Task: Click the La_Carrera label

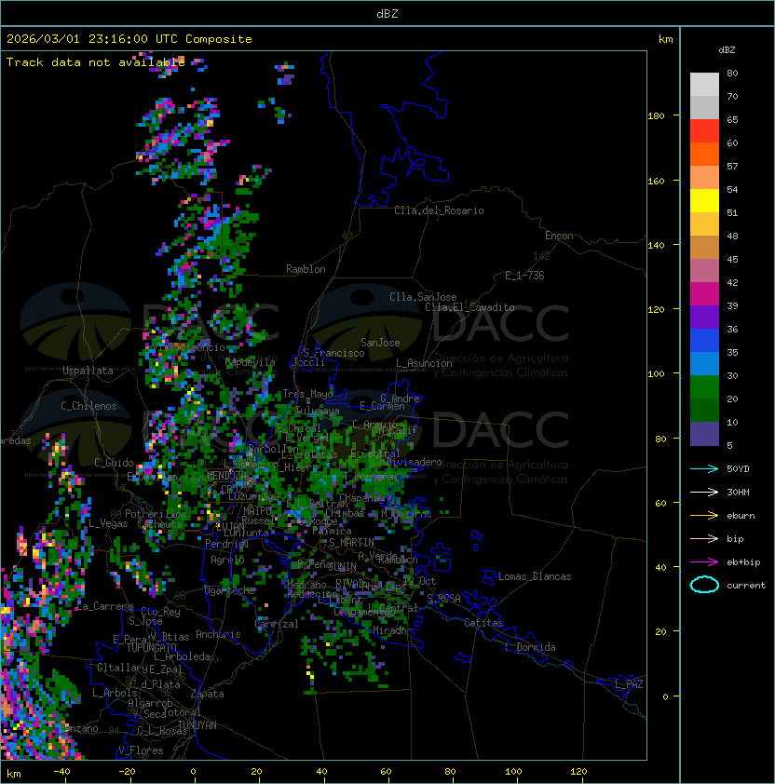Action: (104, 606)
